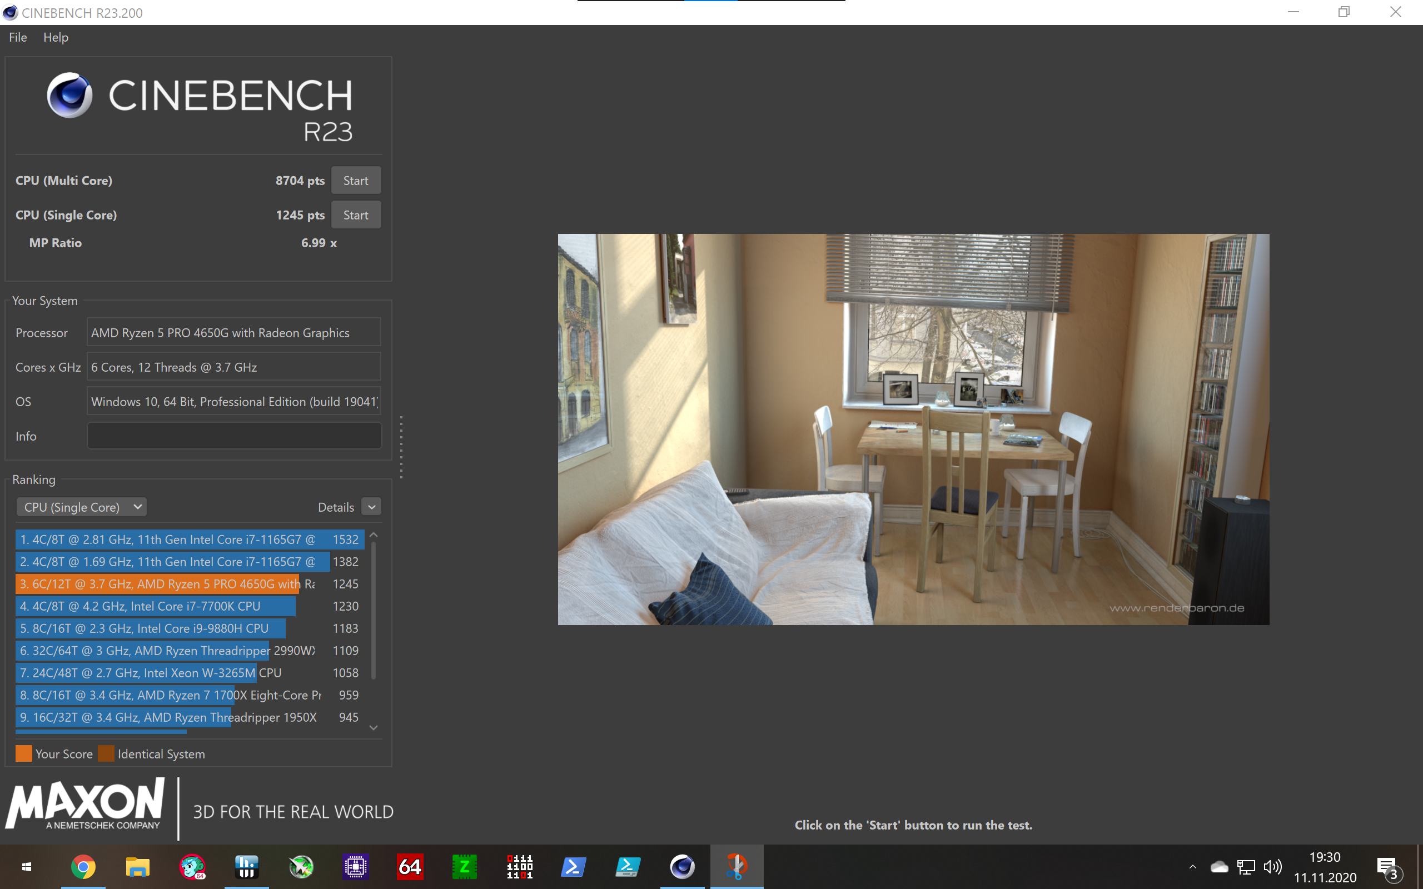Click the ranking list scroll up arrow
Viewport: 1423px width, 889px height.
pos(374,535)
